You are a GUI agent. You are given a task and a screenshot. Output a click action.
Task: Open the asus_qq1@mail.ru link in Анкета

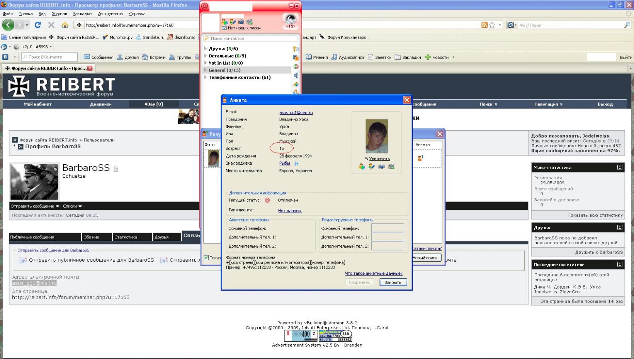(x=296, y=112)
